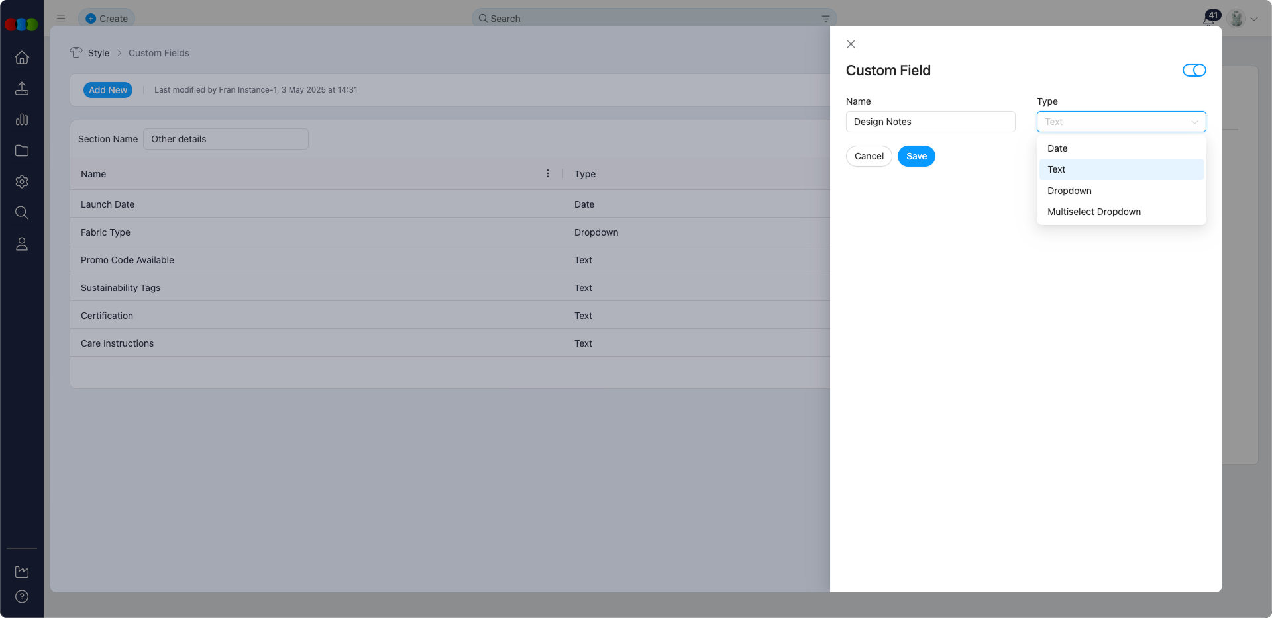Click the Add New button
The width and height of the screenshot is (1272, 618).
(x=108, y=89)
